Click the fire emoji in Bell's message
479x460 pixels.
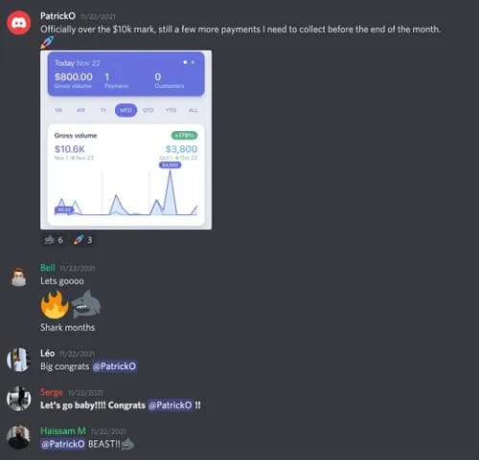pyautogui.click(x=55, y=305)
